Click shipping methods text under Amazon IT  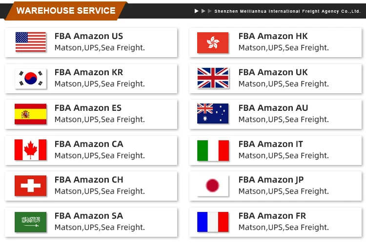(284, 156)
